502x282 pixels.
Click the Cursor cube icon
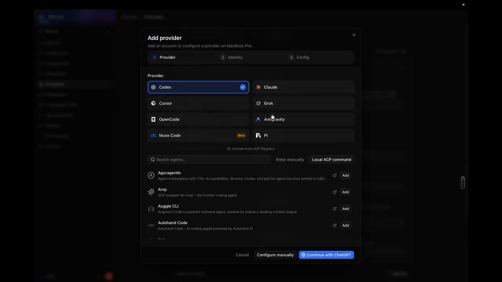point(153,103)
